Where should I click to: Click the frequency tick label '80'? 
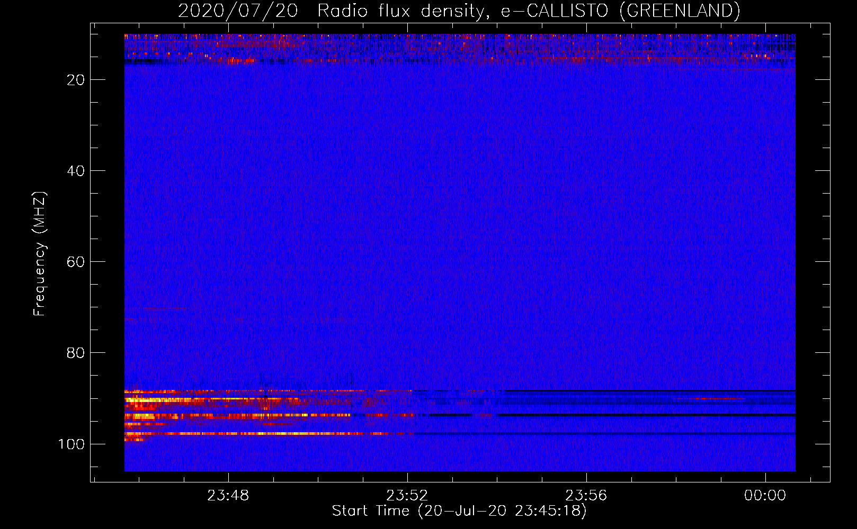pyautogui.click(x=76, y=353)
